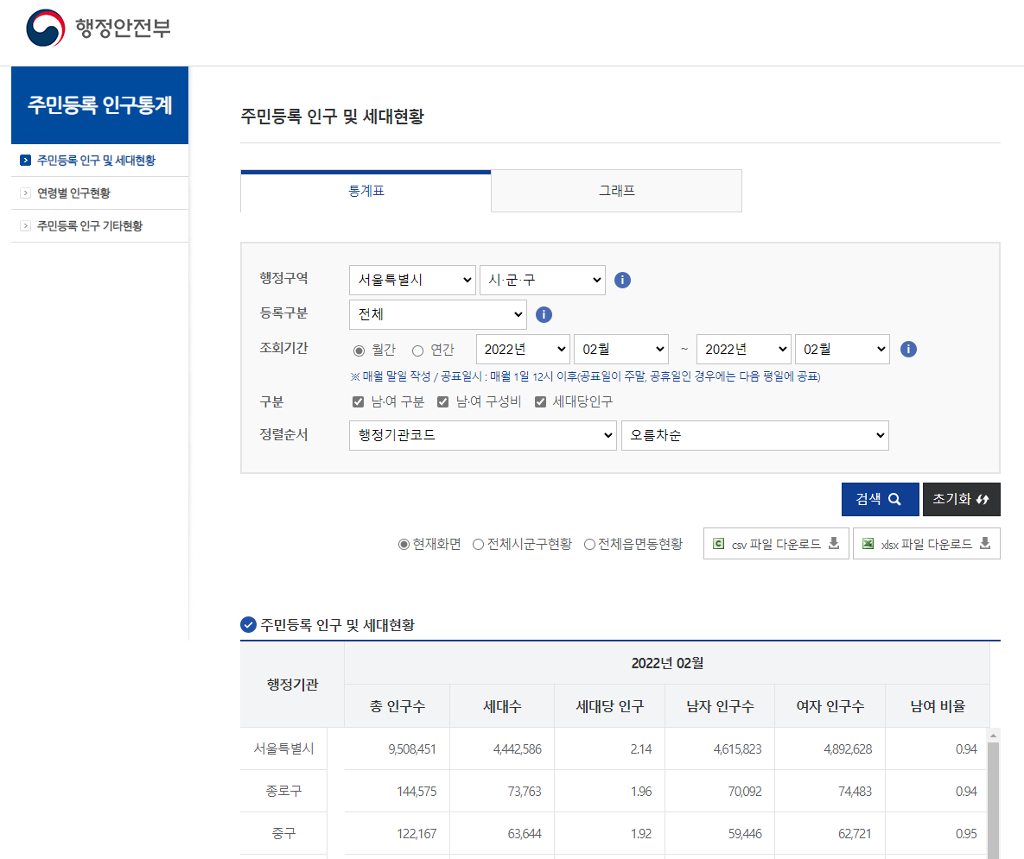Toggle the 남·여 구성비 checkbox
This screenshot has width=1024, height=859.
tap(442, 401)
